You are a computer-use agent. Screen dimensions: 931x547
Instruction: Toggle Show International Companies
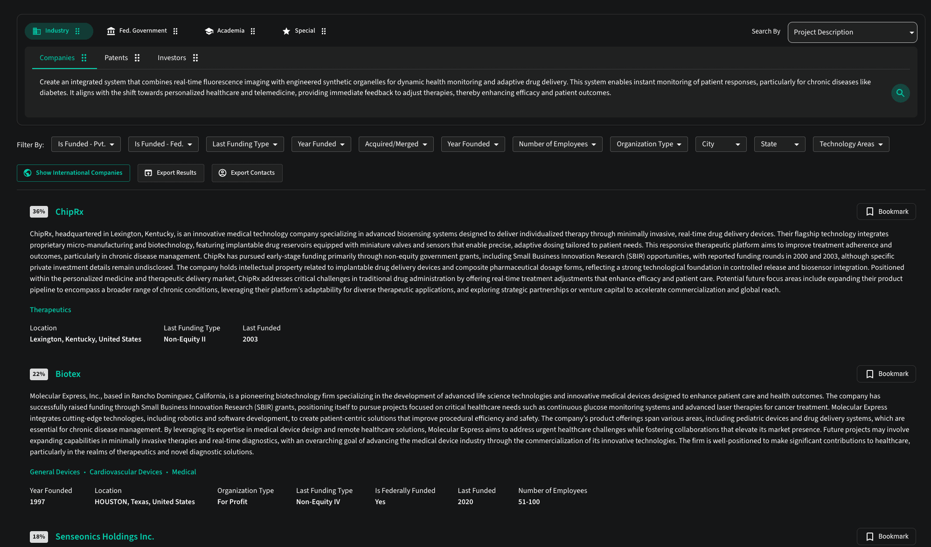tap(73, 173)
